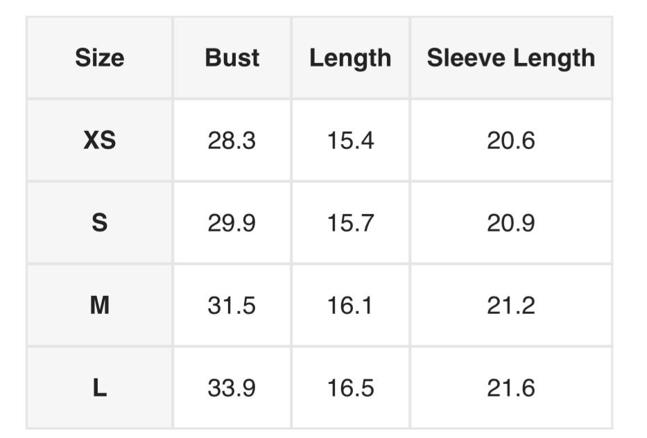Screen dimensions: 647x438
Task: Click the XS length value 15.4
Action: pos(350,141)
